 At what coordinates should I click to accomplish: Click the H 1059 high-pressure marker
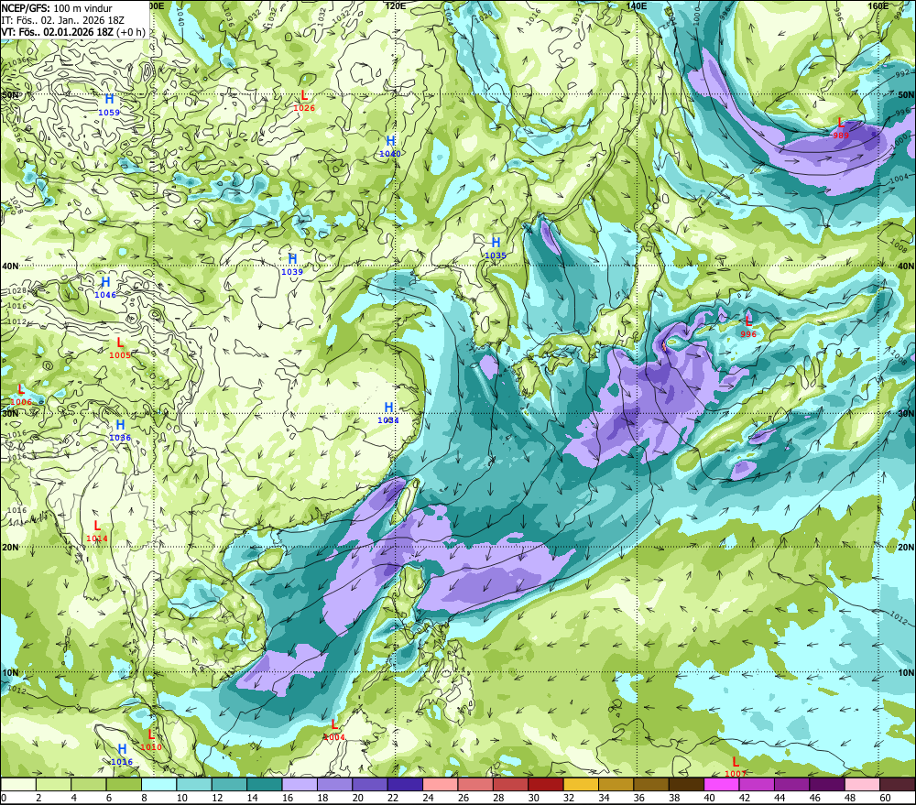tap(109, 104)
